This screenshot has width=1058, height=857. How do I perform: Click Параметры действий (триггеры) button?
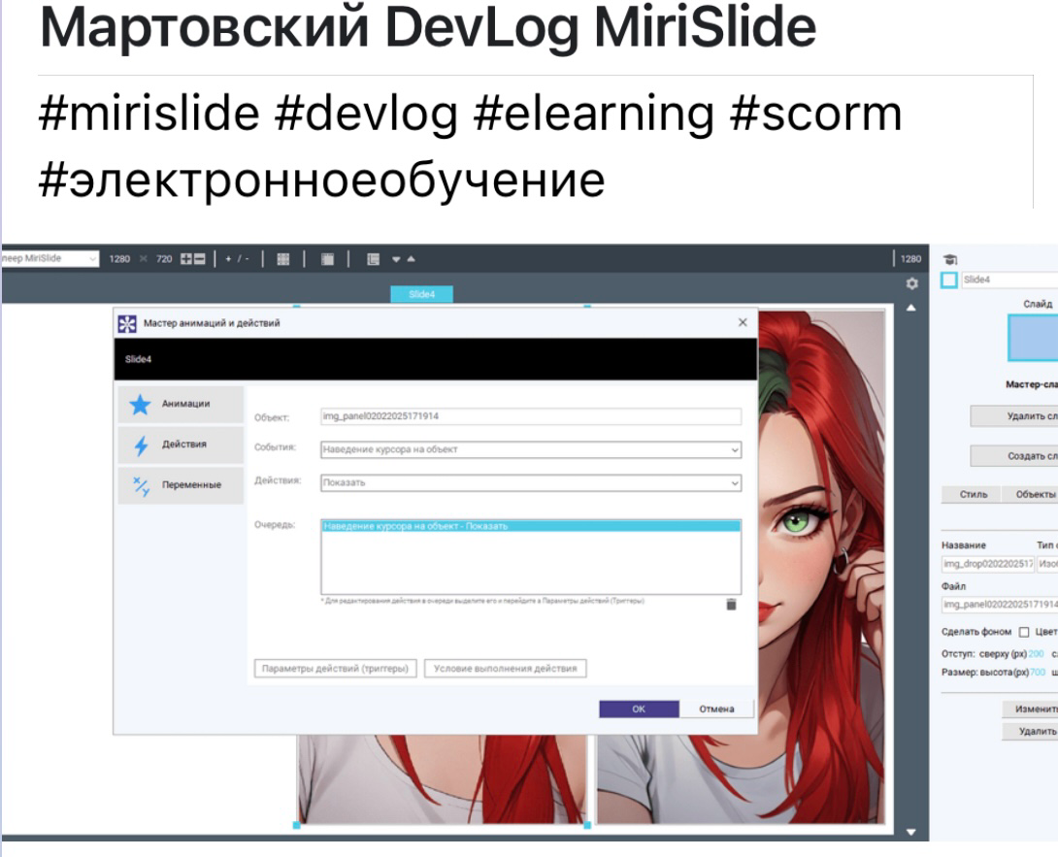(x=336, y=667)
